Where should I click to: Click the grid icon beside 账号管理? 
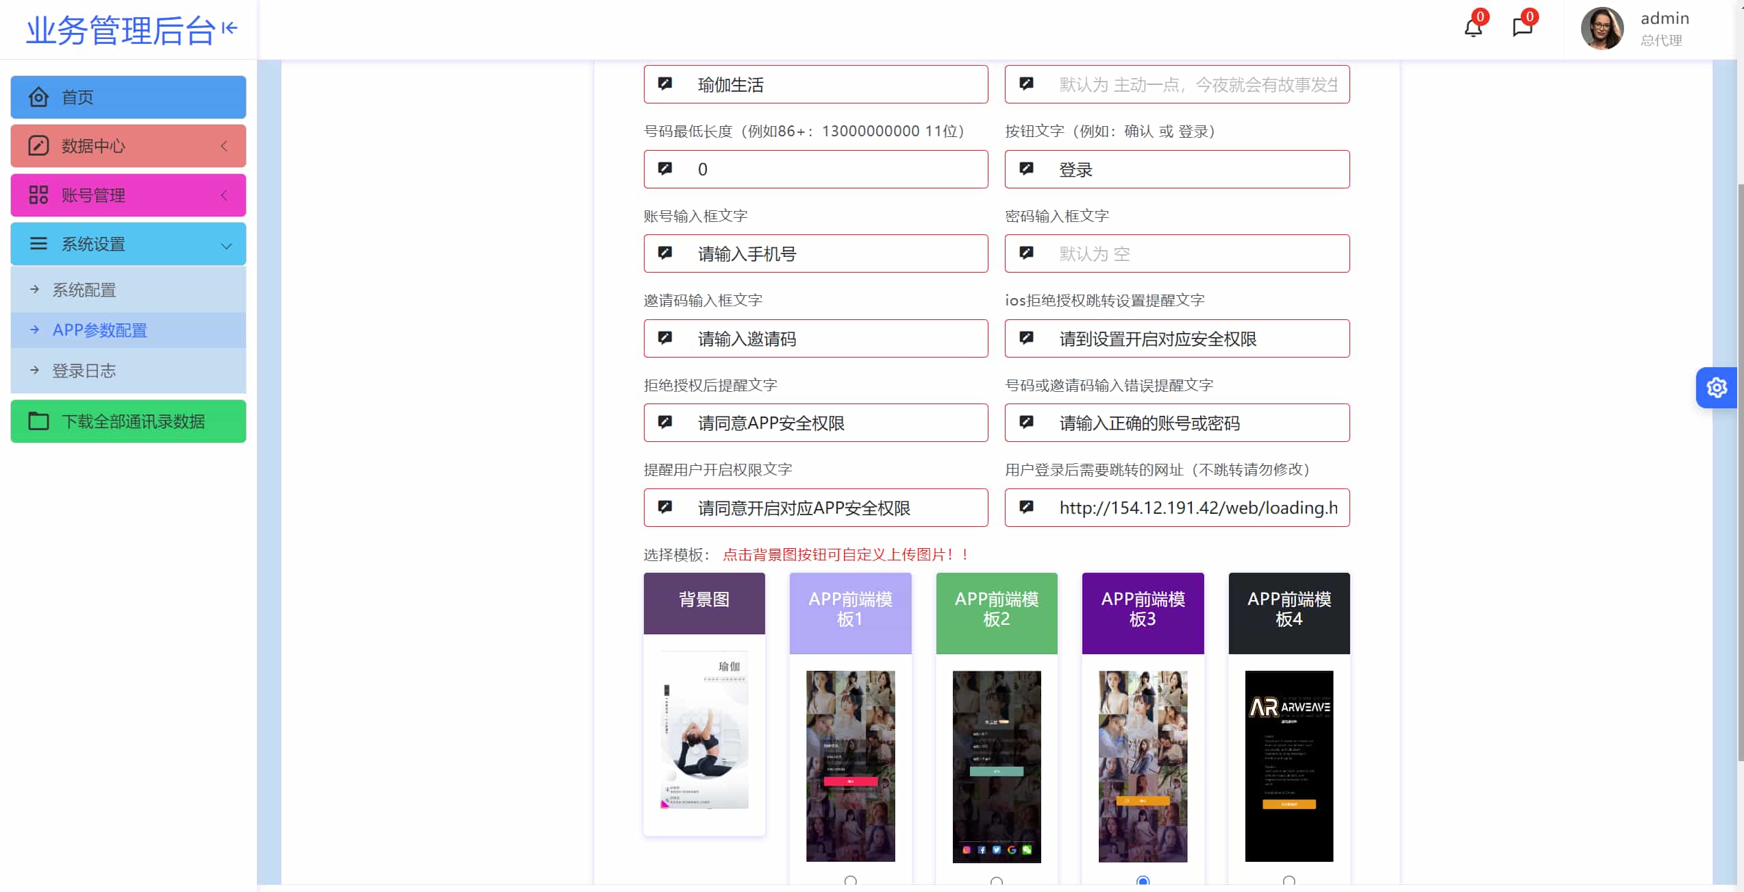(38, 195)
